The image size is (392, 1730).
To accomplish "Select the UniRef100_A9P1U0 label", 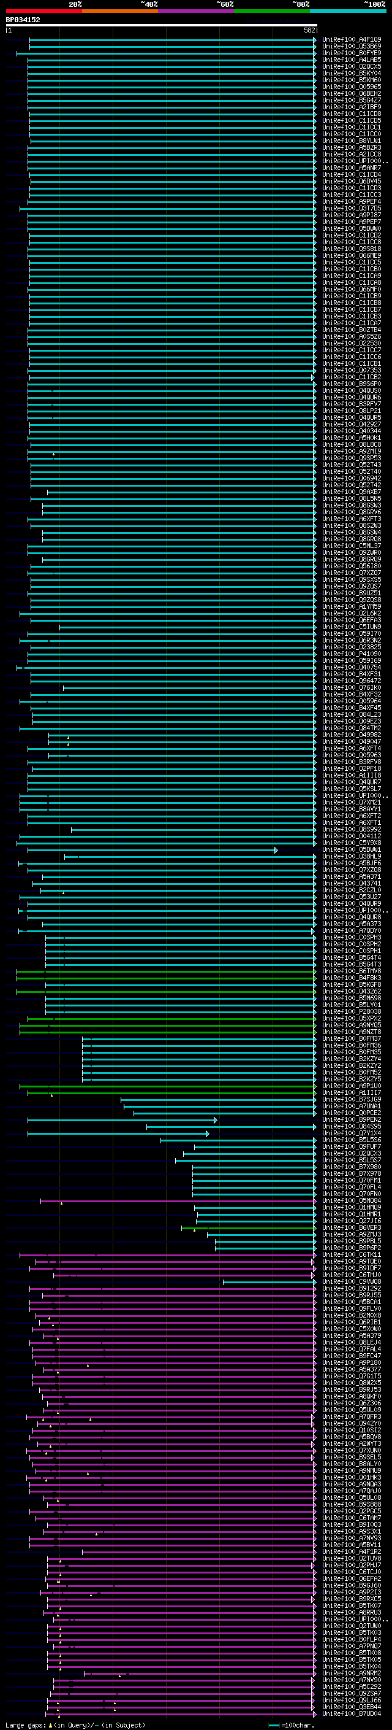I will (352, 1086).
